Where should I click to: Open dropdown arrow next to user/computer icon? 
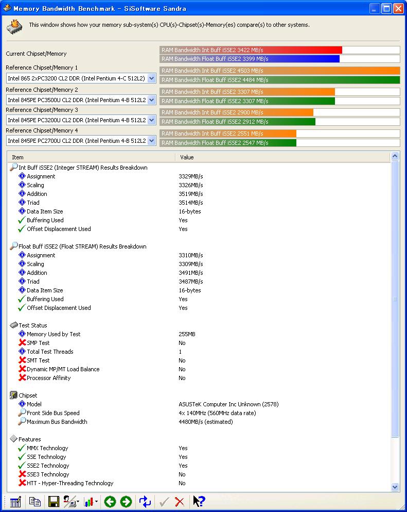coord(78,502)
